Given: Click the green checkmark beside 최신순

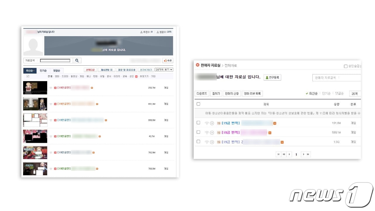Looking at the screenshot, I should [306, 93].
